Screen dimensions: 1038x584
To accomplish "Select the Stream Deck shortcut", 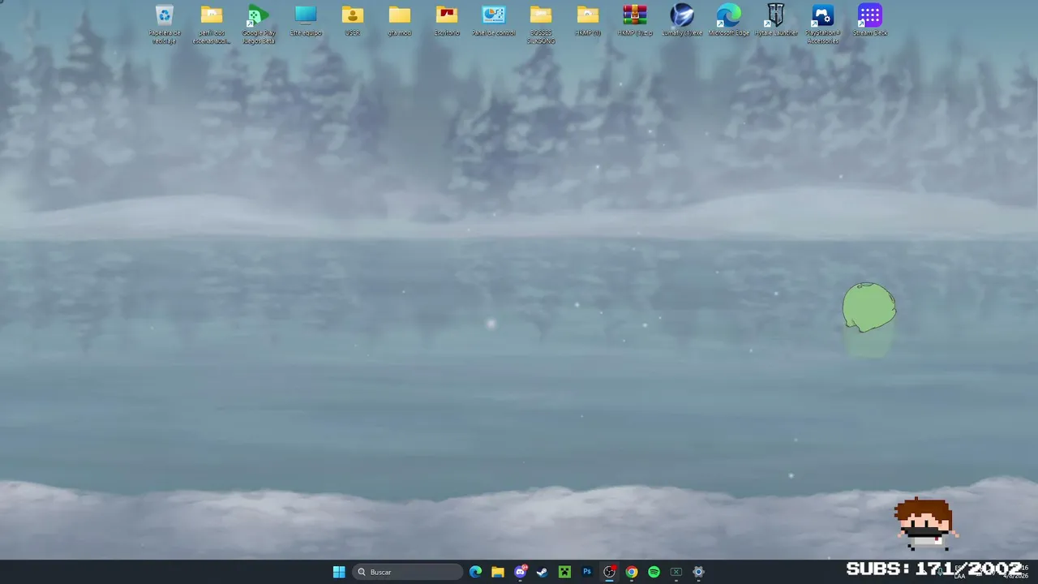I will pyautogui.click(x=870, y=21).
